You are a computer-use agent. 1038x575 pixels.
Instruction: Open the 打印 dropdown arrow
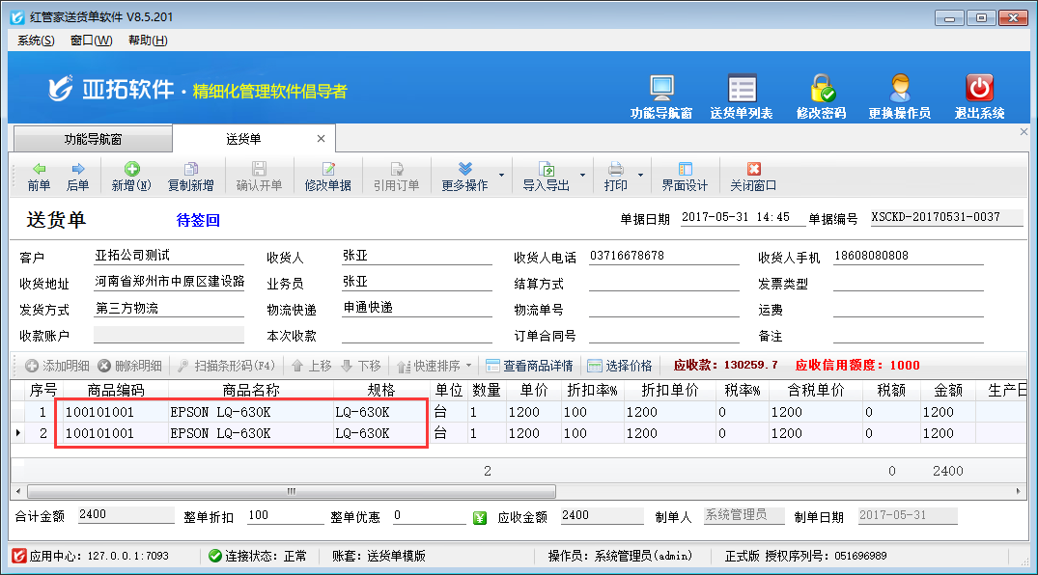click(x=641, y=177)
